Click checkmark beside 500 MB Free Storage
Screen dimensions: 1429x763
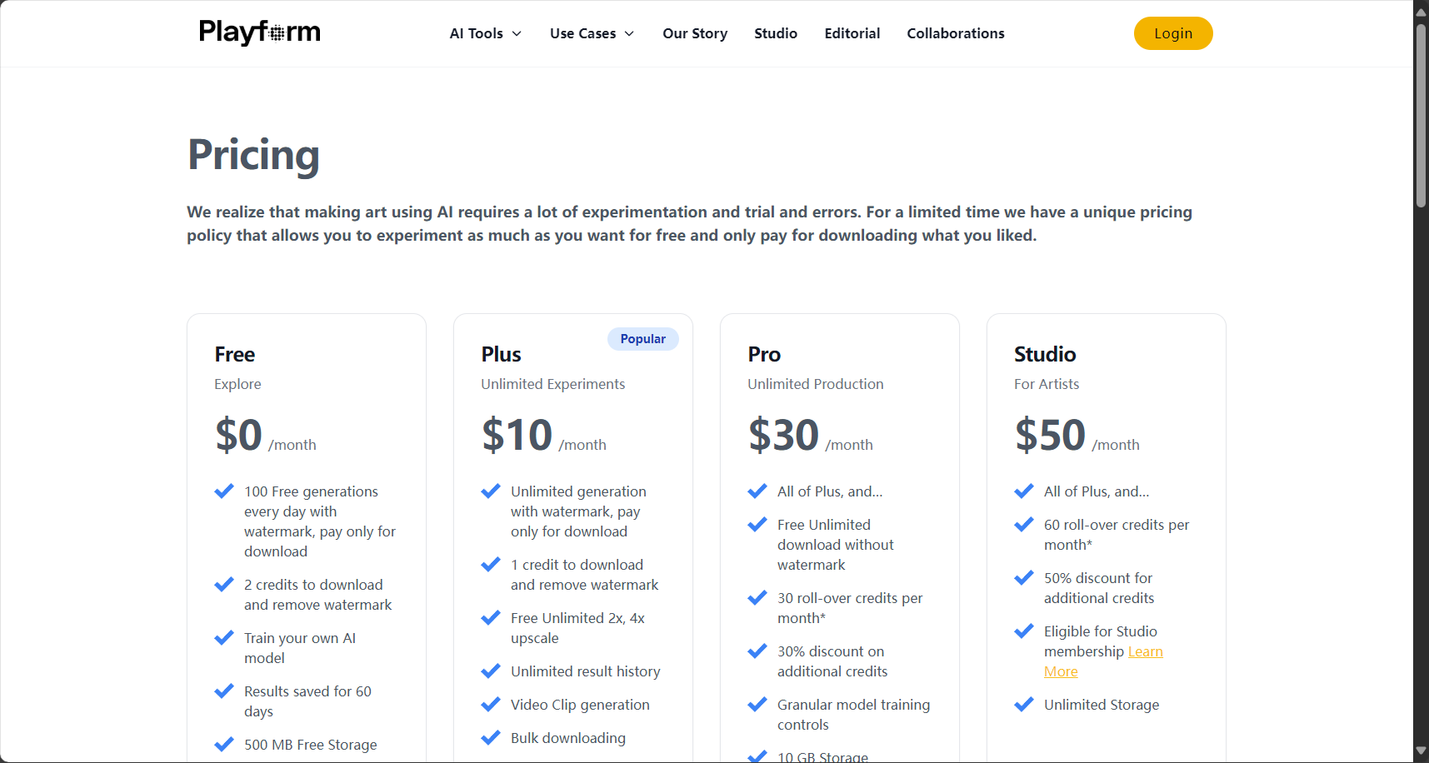pos(224,745)
